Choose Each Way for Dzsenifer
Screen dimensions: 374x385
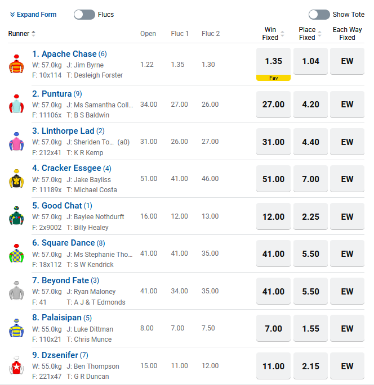tap(347, 366)
